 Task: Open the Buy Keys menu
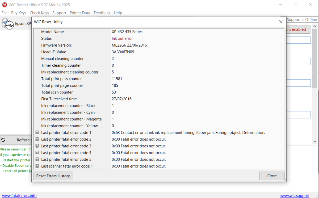click(19, 13)
